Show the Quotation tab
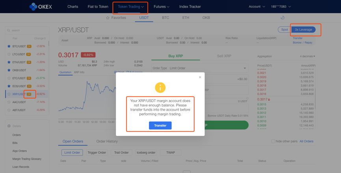The height and width of the screenshot is (173, 341). (65, 73)
